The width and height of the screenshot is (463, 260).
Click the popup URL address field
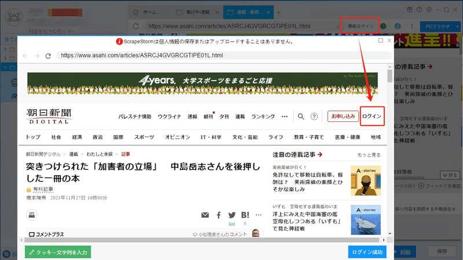[224, 55]
